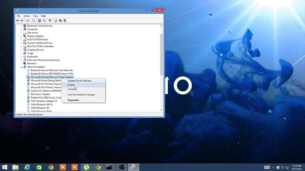This screenshot has width=305, height=171.
Task: Click the Monitors category icon
Action: coord(25,63)
